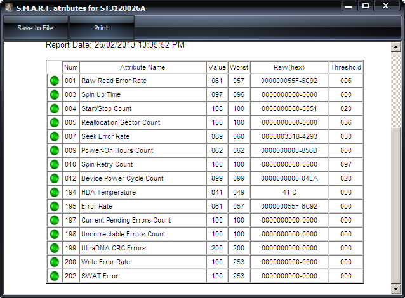Screen dimensions: 405x298
Task: Minimize the S.M.A.R.T. attributes window
Action: tap(349, 6)
